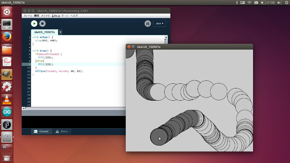This screenshot has width=290, height=163.
Task: Launch Arduino IDE from launcher
Action: pos(7,112)
